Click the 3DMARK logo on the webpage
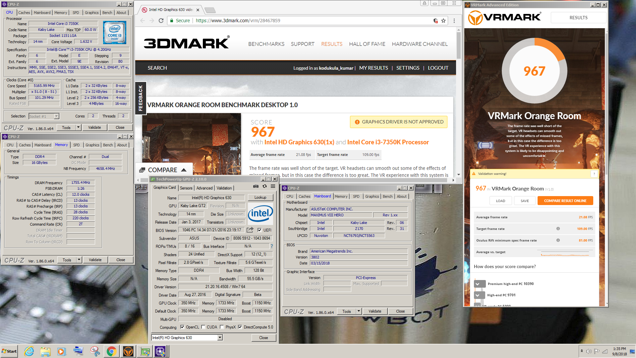The height and width of the screenshot is (358, 636). [x=187, y=42]
